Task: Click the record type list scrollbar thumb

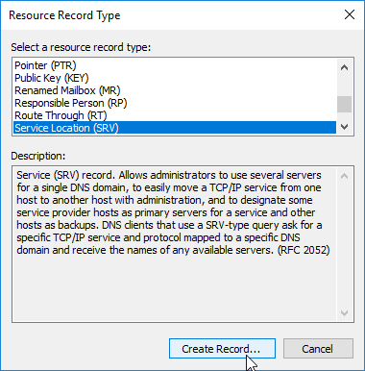Action: [345, 104]
